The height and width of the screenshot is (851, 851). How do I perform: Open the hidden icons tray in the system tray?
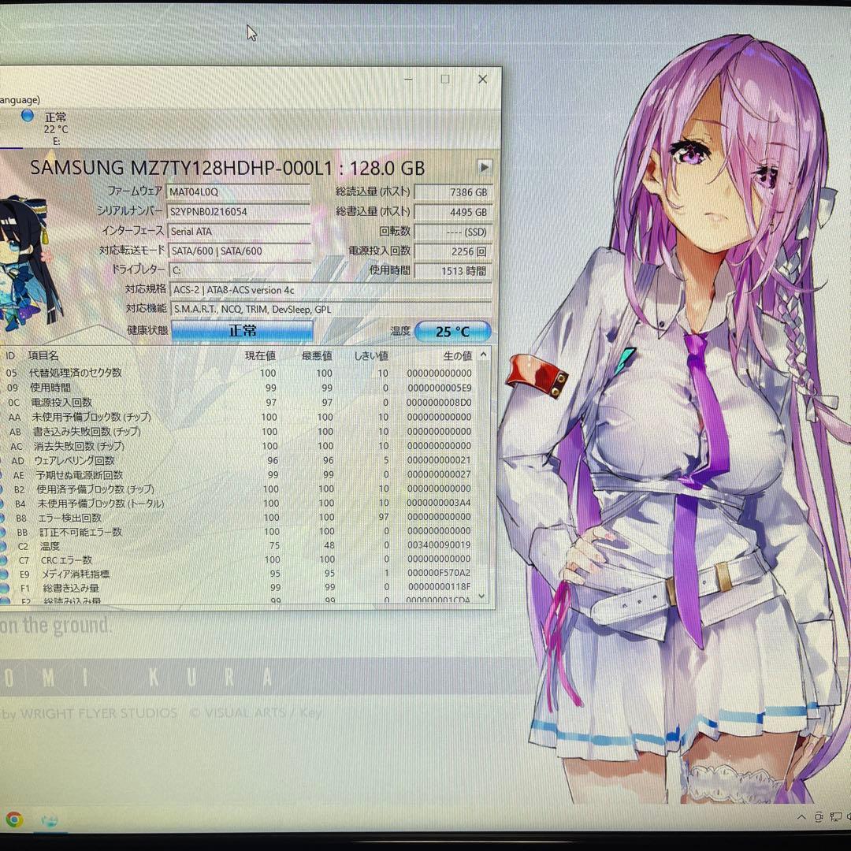pyautogui.click(x=801, y=817)
